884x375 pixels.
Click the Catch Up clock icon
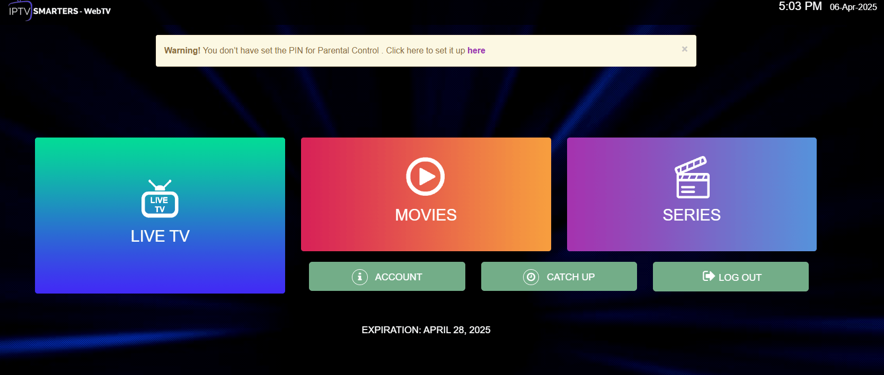(531, 277)
